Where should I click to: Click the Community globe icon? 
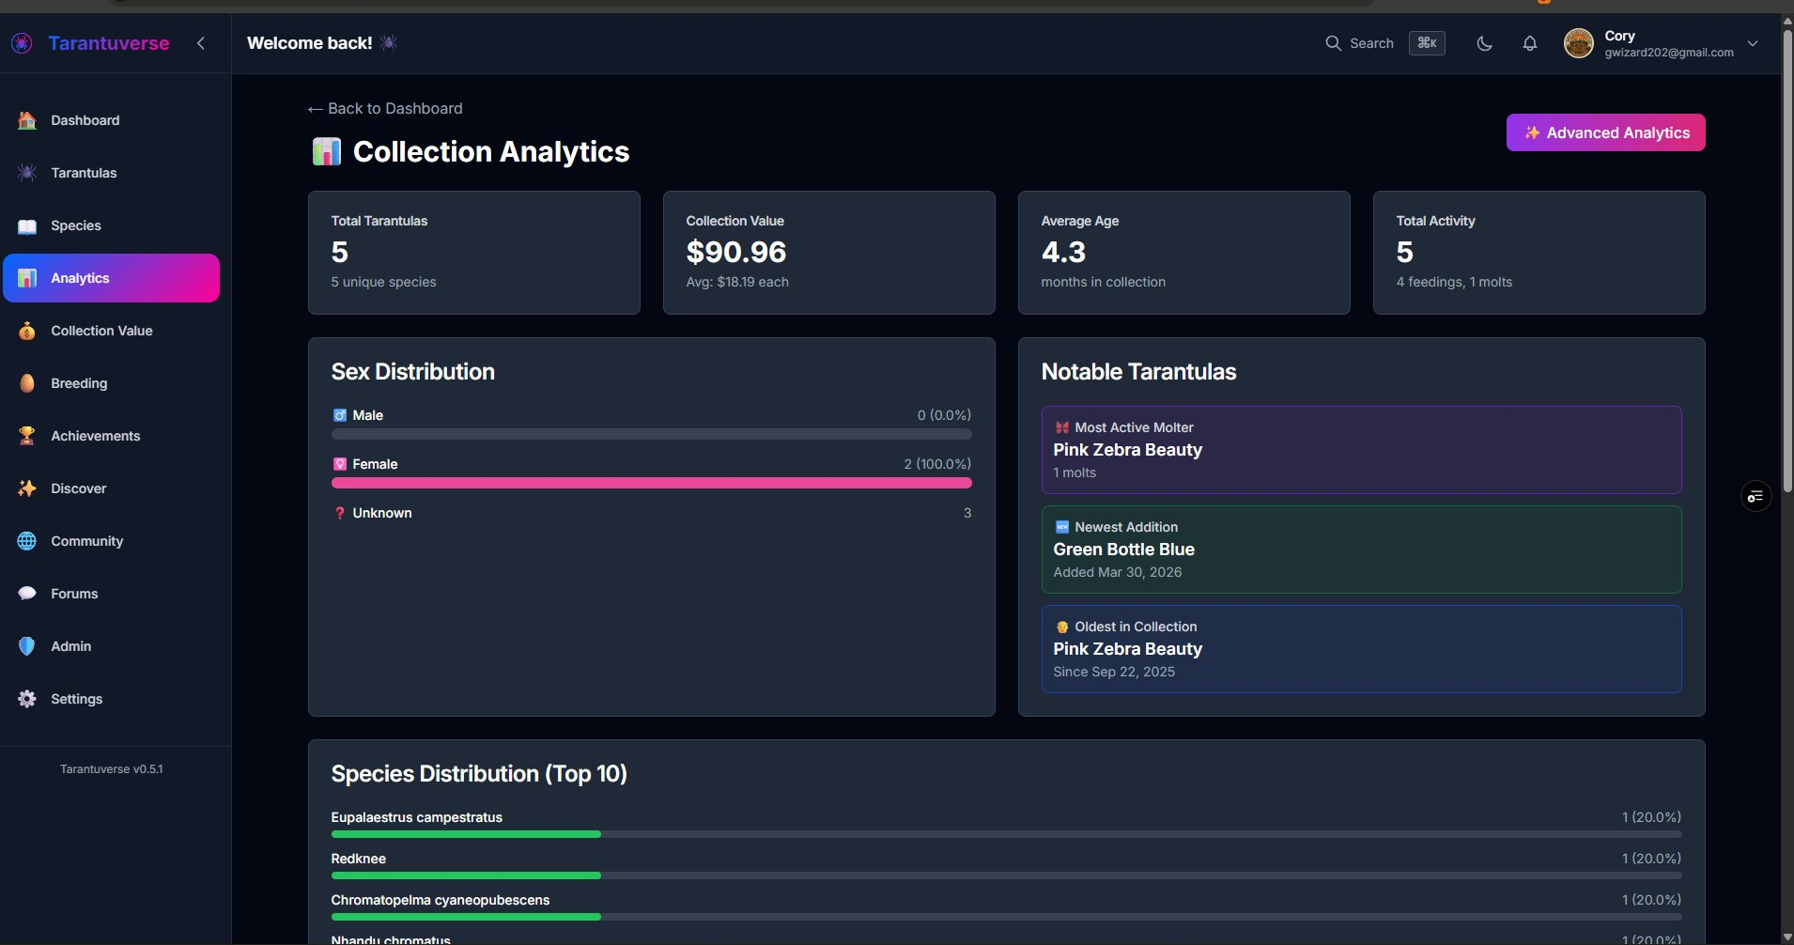tap(27, 541)
